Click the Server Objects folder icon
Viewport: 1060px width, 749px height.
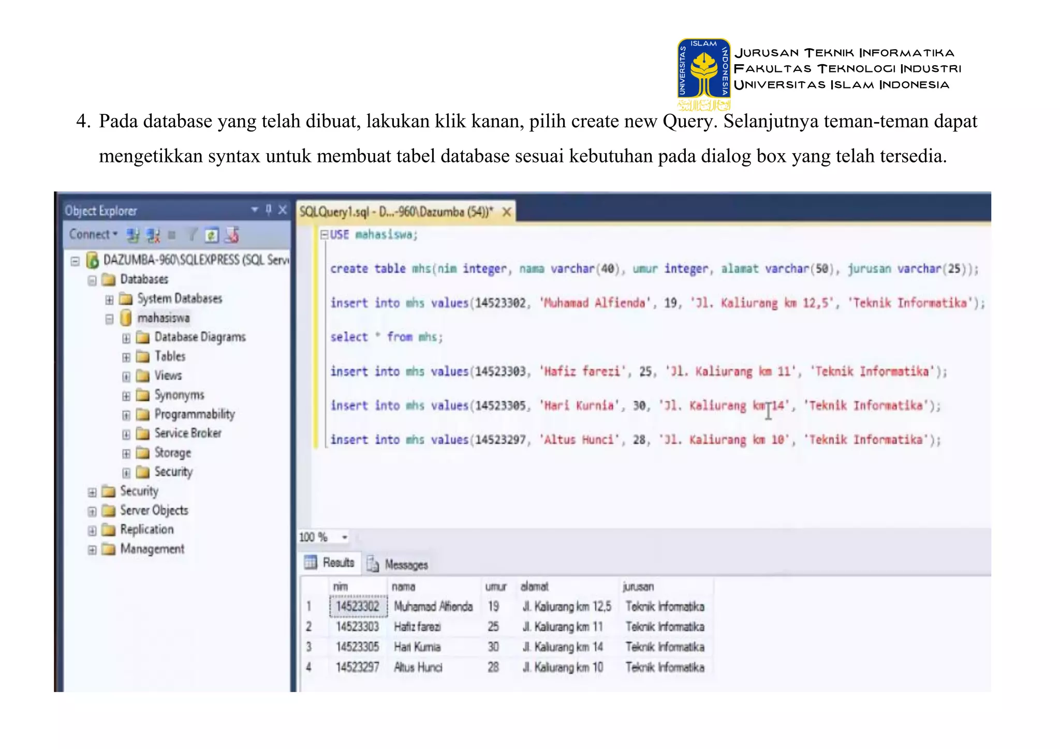pyautogui.click(x=109, y=511)
